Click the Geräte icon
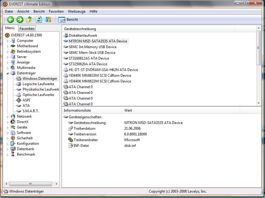Viewport: 265px width, 198px height. point(13,127)
